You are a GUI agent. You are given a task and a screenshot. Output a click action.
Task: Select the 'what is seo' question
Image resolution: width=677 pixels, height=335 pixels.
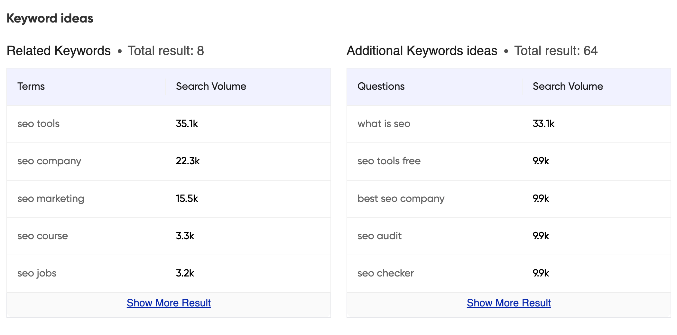[384, 124]
